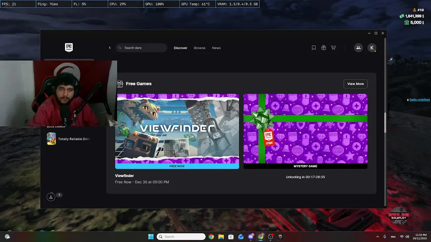Click the Viewfinder title text
The image size is (431, 242).
(x=125, y=176)
